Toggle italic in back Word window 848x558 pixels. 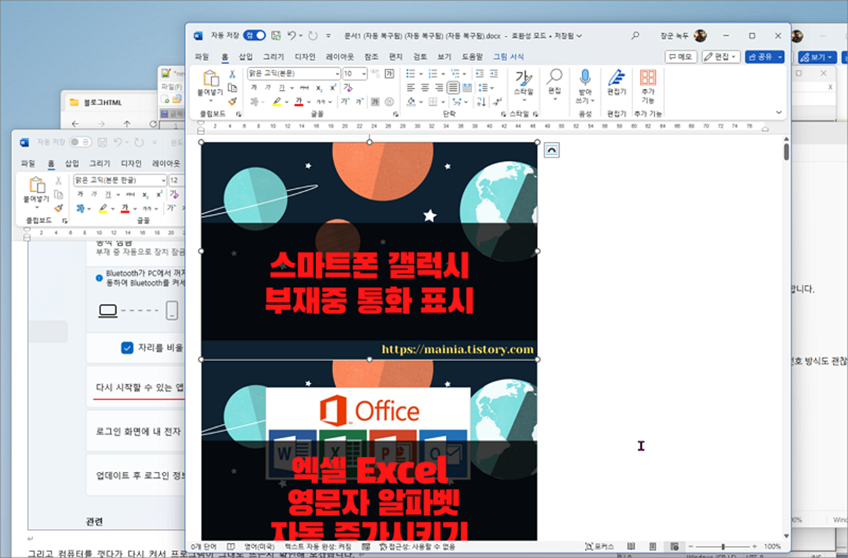[94, 194]
